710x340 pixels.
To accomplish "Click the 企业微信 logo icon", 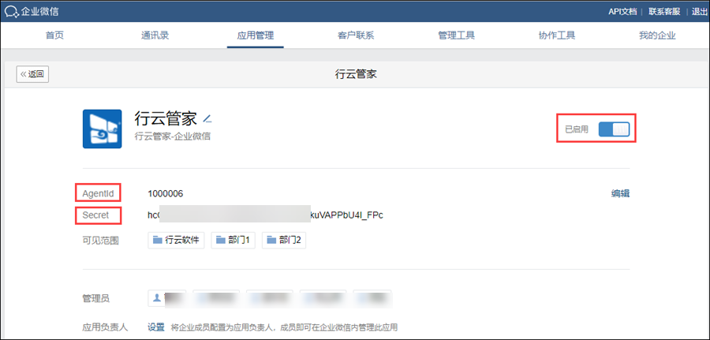I will (12, 11).
